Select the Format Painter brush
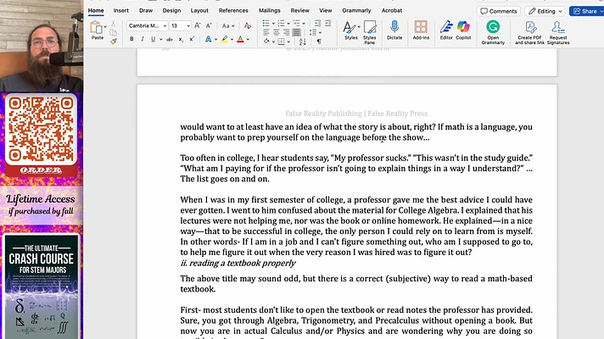The height and width of the screenshot is (339, 604). (x=114, y=41)
